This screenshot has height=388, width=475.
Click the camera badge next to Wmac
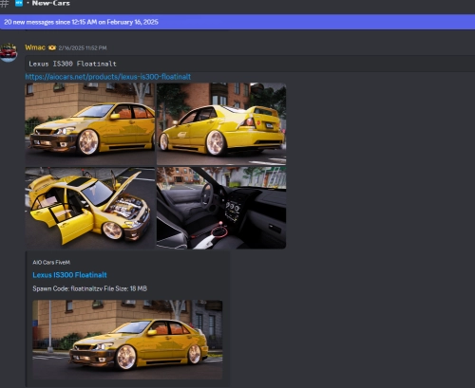[52, 47]
